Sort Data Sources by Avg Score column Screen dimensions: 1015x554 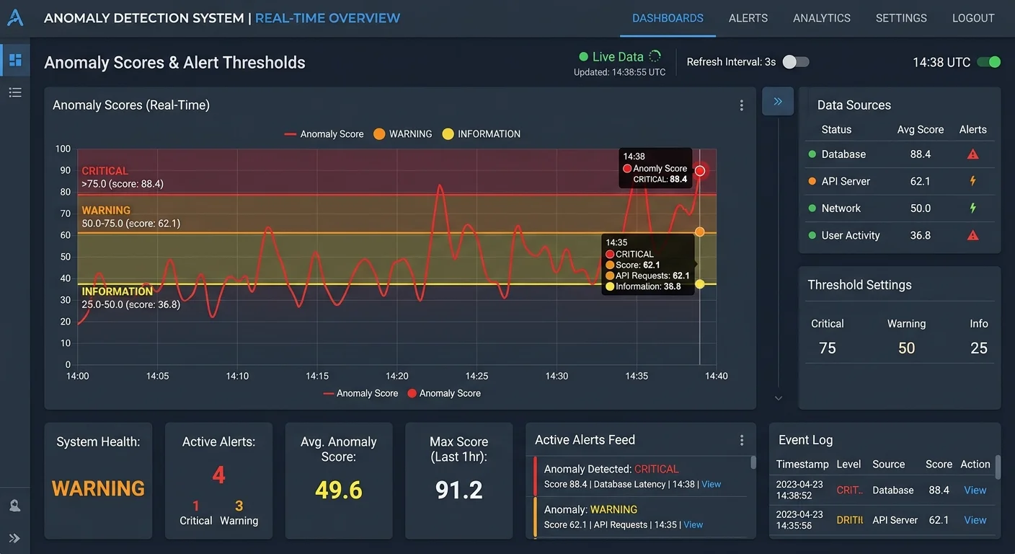click(921, 130)
